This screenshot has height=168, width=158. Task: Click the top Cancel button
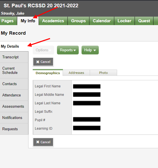43,62
